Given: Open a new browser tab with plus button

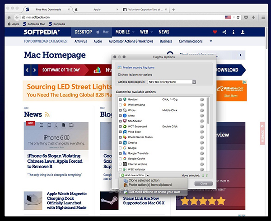Looking at the screenshot, I should (x=173, y=9).
